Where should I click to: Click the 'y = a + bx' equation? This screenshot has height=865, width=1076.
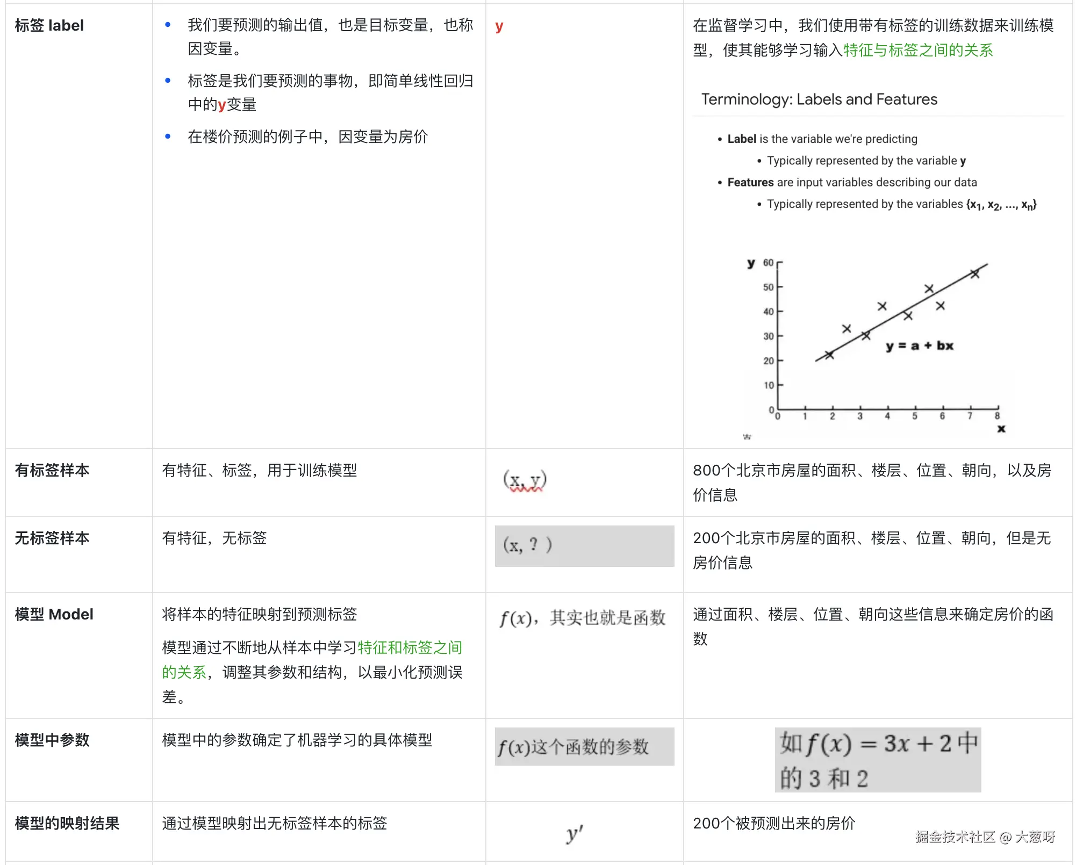tap(919, 346)
